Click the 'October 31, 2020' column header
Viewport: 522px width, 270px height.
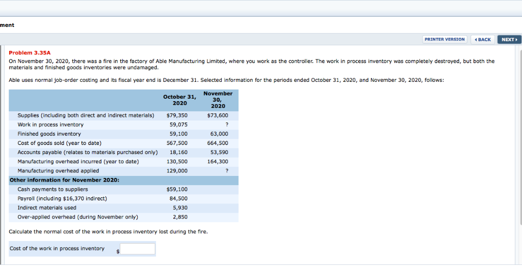click(179, 100)
